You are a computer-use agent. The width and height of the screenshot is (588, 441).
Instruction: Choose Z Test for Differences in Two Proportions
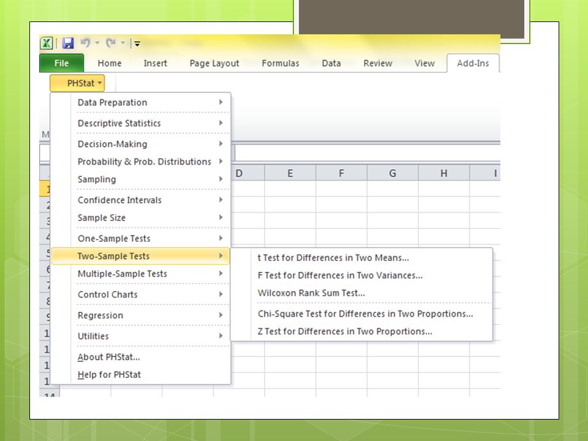click(361, 331)
